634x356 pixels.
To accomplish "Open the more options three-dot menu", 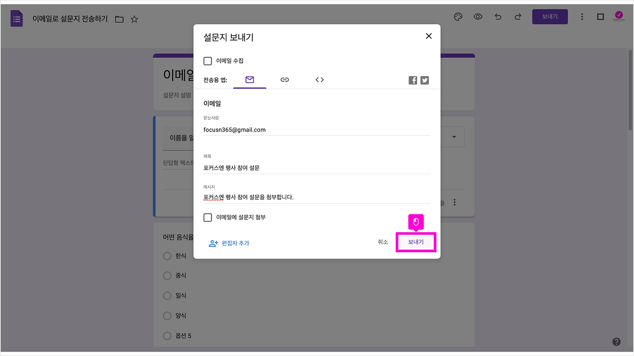I will click(x=582, y=16).
